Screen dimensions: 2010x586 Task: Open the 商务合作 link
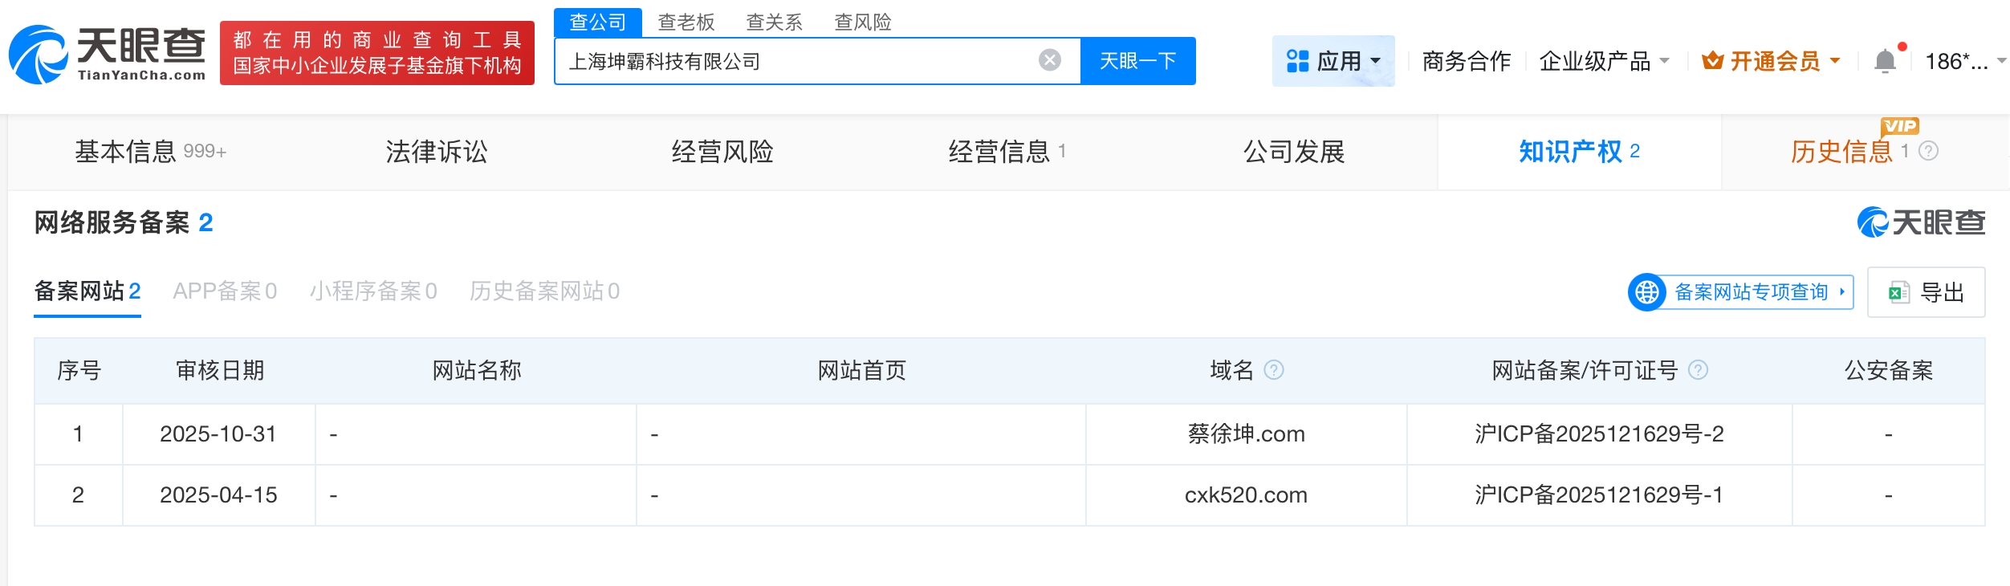coord(1466,61)
